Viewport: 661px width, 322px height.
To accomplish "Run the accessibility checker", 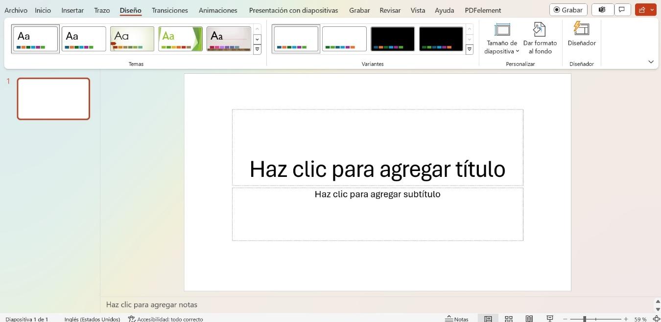I will pos(166,319).
